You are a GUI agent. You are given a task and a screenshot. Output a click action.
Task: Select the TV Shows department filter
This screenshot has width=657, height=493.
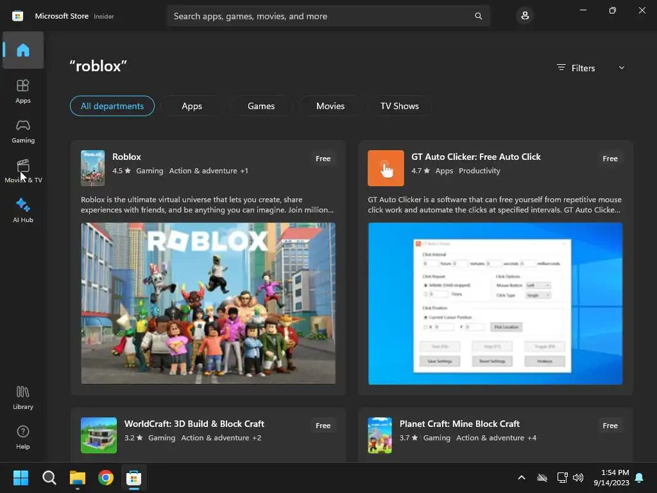click(x=400, y=106)
